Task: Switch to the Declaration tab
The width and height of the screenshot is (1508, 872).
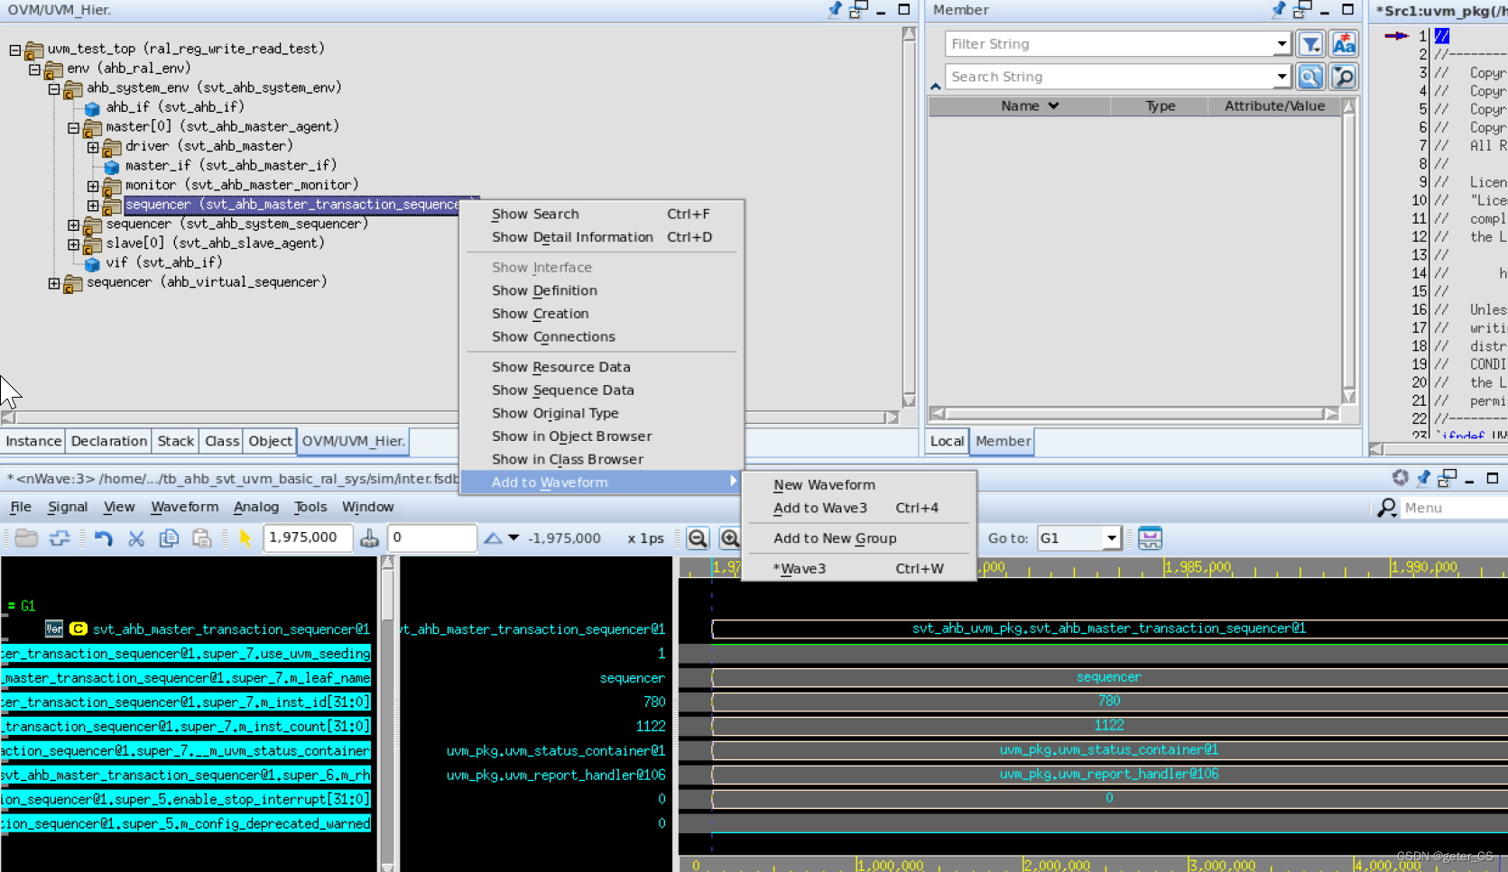Action: coord(108,441)
